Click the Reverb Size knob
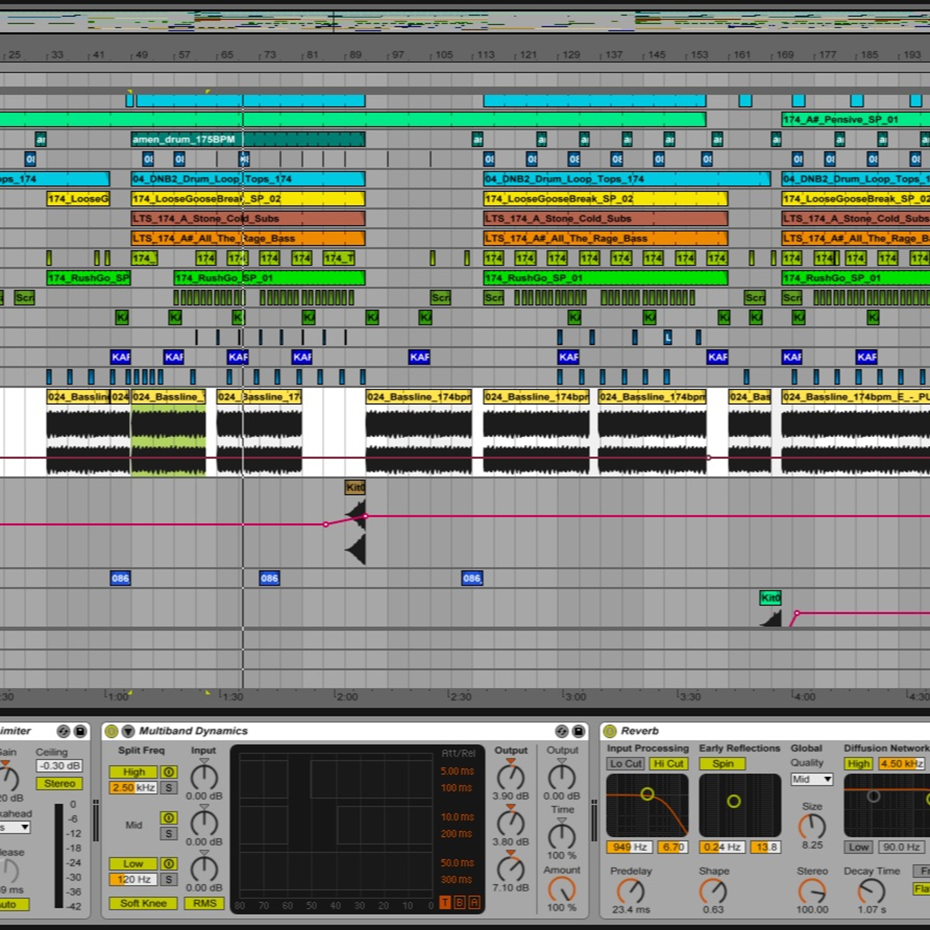This screenshot has width=930, height=930. [x=812, y=827]
